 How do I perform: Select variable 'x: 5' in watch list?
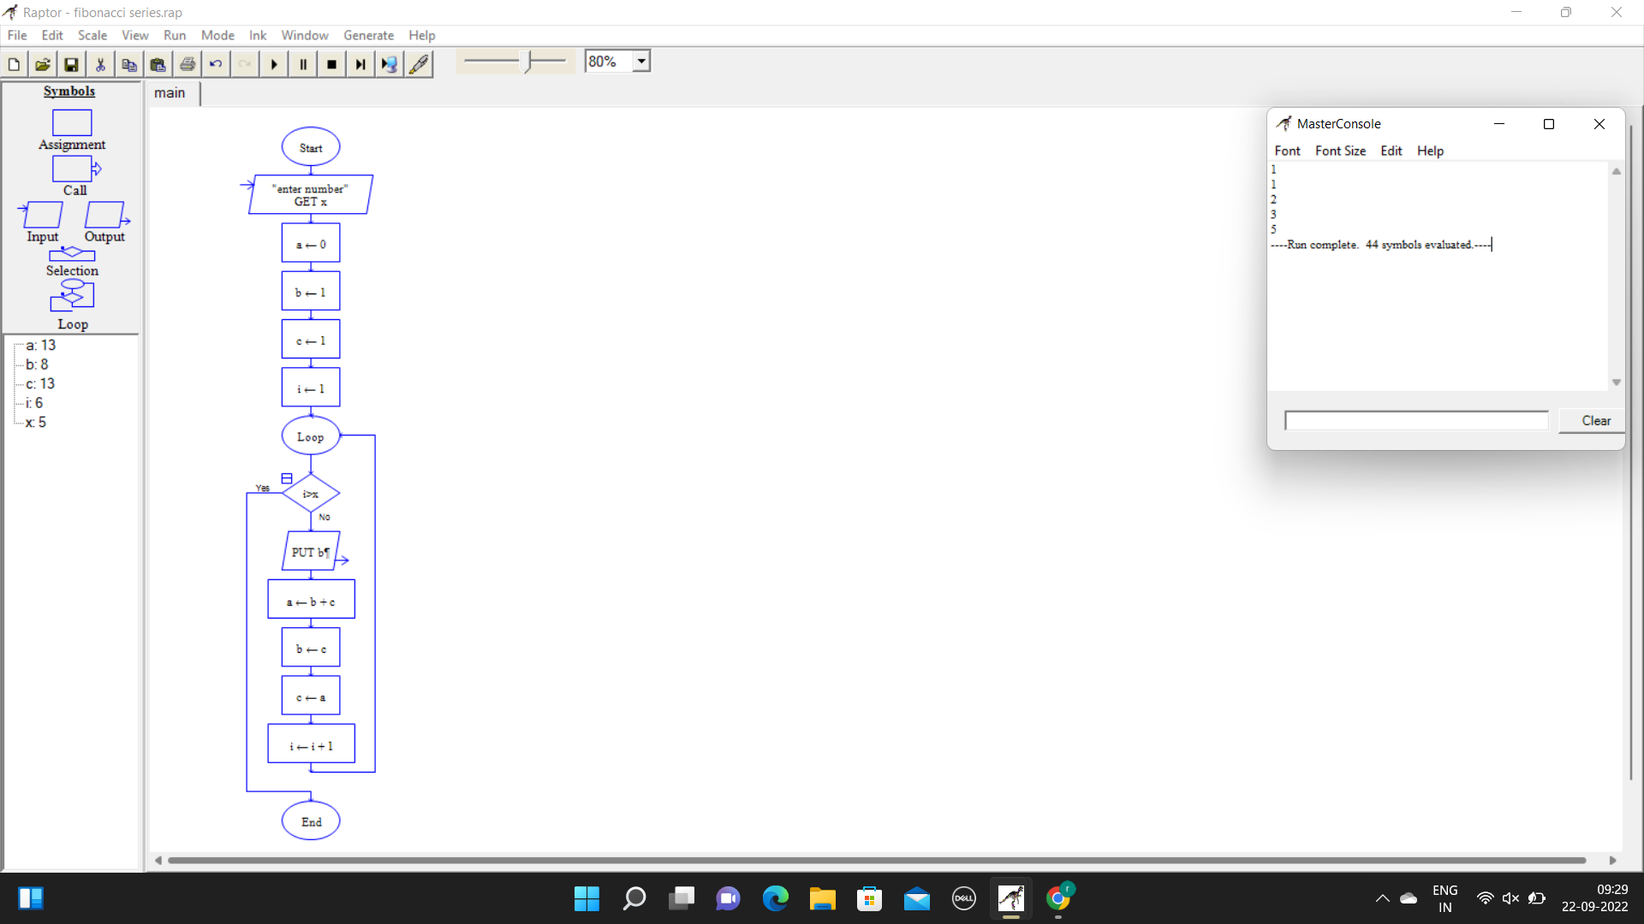(36, 423)
